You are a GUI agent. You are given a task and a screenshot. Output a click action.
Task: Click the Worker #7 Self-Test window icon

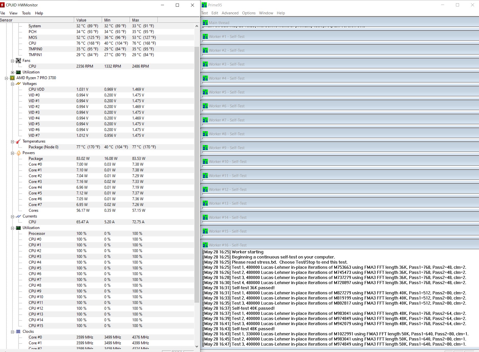[205, 120]
